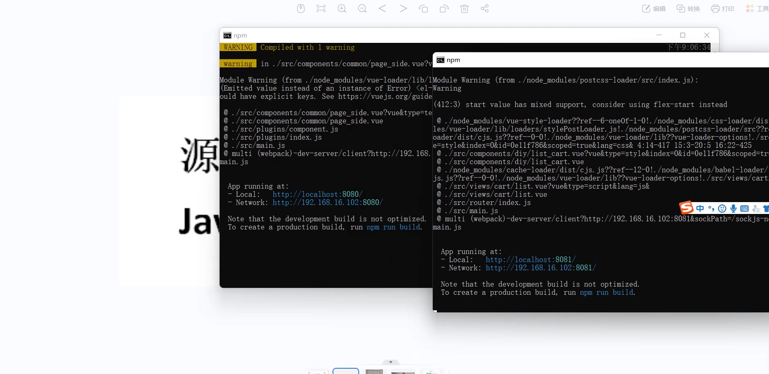Rotate the image clockwise

444,9
